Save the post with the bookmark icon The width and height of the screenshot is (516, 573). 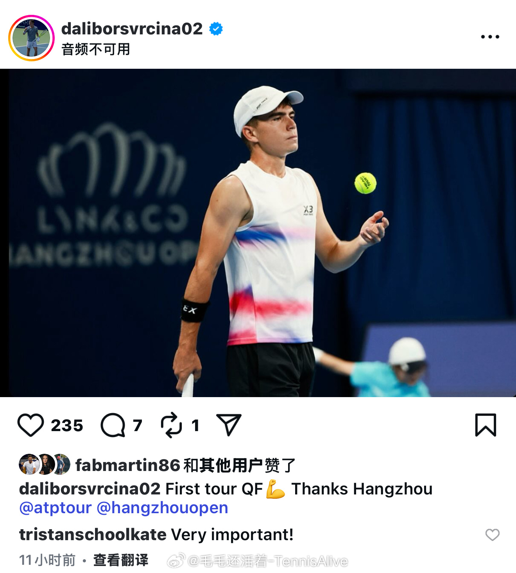[x=486, y=425]
